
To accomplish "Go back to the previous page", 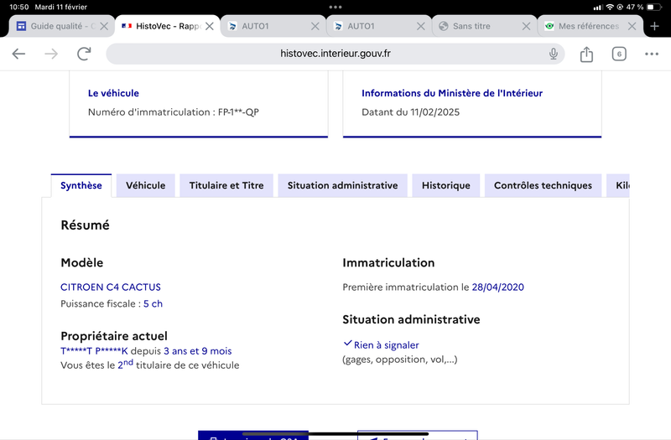I will coord(18,54).
